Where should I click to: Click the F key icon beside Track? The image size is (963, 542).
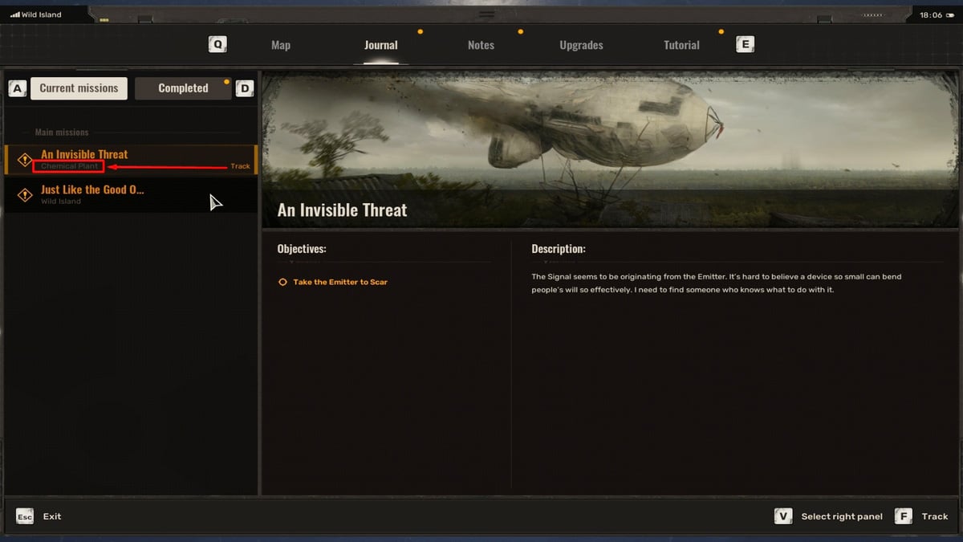[904, 516]
